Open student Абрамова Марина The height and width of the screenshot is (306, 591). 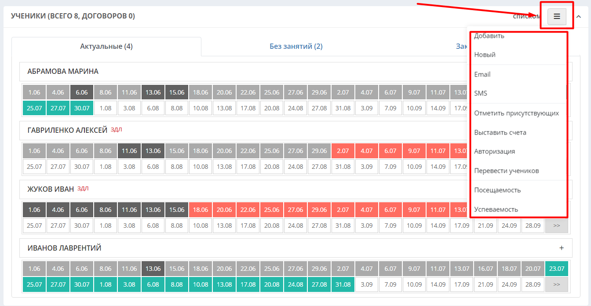(63, 71)
